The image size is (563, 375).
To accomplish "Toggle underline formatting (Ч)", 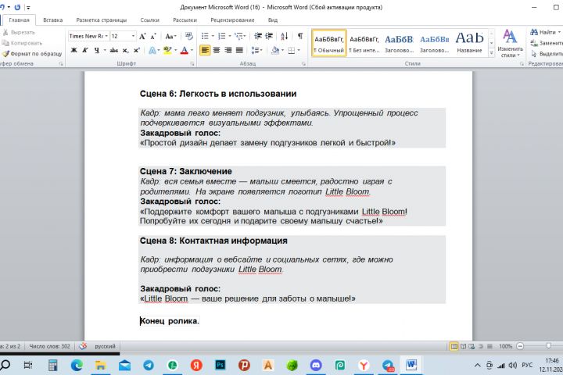I will tap(97, 50).
